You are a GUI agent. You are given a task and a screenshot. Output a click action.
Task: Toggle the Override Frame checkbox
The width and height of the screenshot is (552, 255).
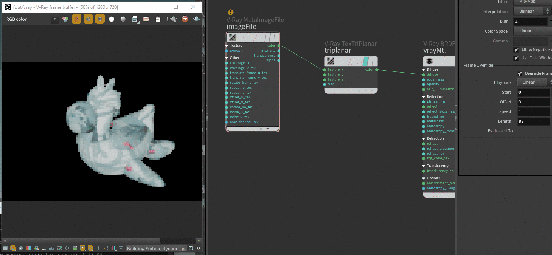click(520, 74)
